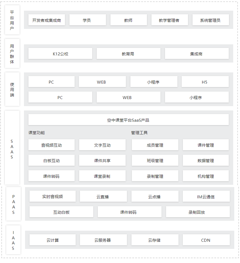The width and height of the screenshot is (240, 263).
Task: Click the 课件共享 box
Action: [102, 160]
